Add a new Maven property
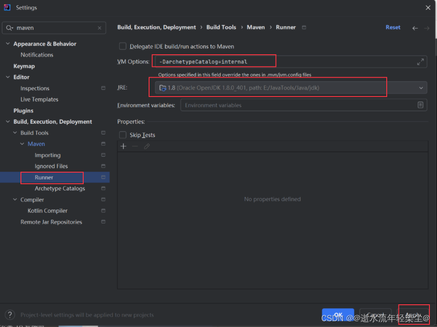The width and height of the screenshot is (437, 327). [123, 146]
